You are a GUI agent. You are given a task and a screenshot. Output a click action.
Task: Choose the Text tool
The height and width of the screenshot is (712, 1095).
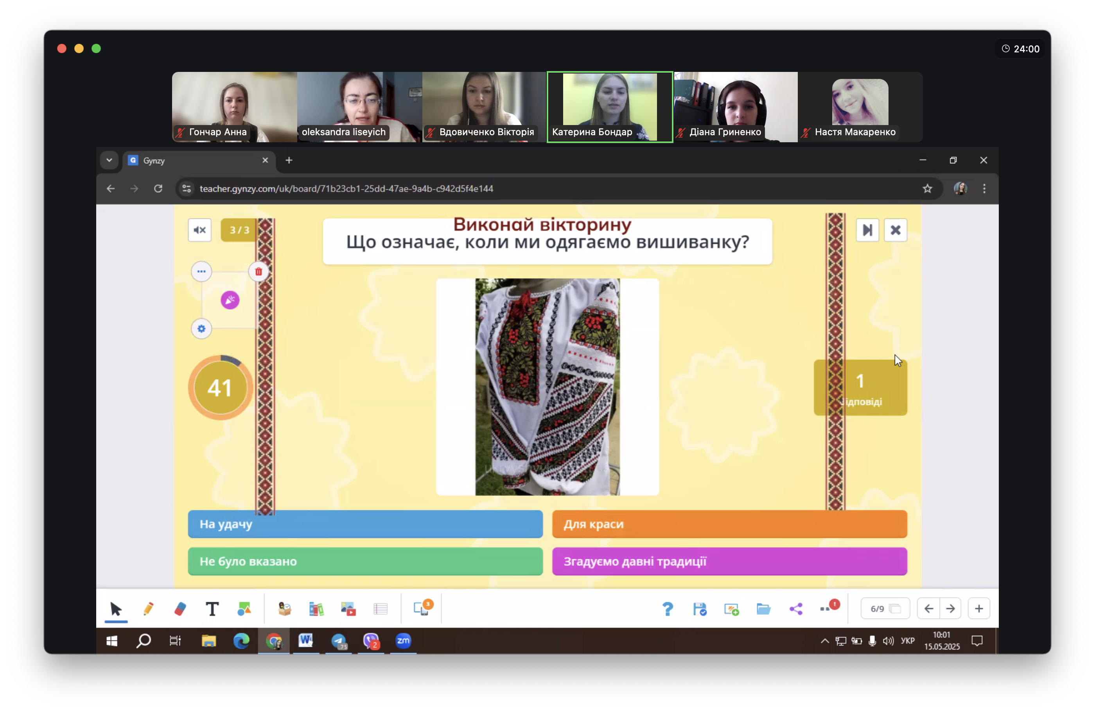tap(212, 608)
